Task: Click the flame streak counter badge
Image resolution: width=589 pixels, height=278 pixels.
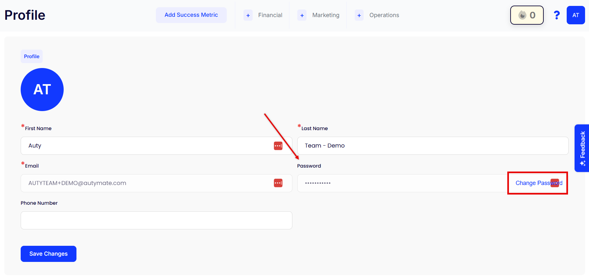Action: click(x=527, y=15)
